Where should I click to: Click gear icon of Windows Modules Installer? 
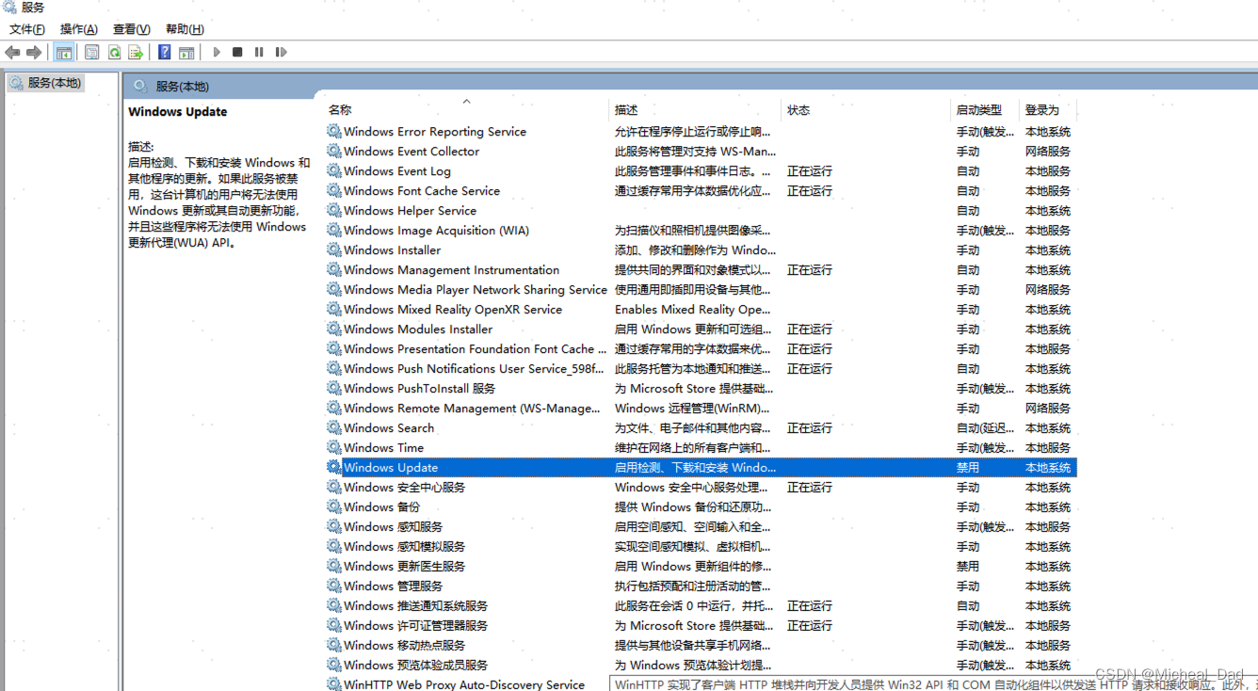pos(334,329)
